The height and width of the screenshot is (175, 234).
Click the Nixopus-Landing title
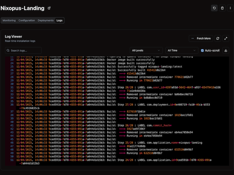click(x=22, y=8)
